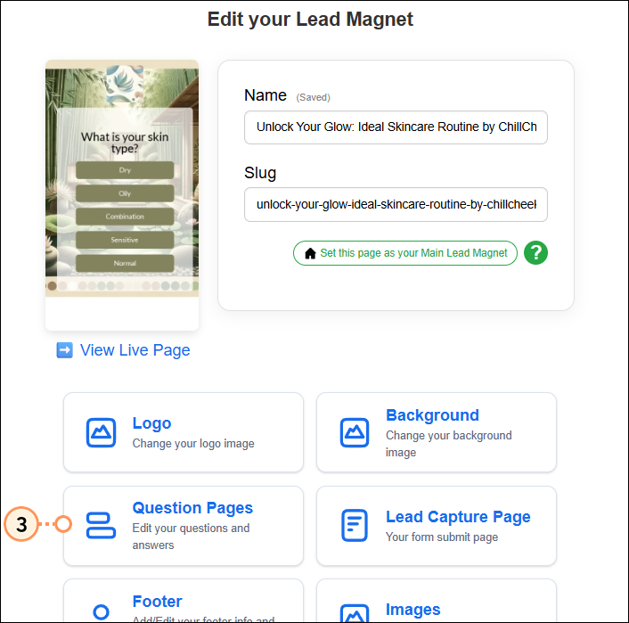This screenshot has height=623, width=629.
Task: Click the Background card image icon
Action: [x=355, y=433]
